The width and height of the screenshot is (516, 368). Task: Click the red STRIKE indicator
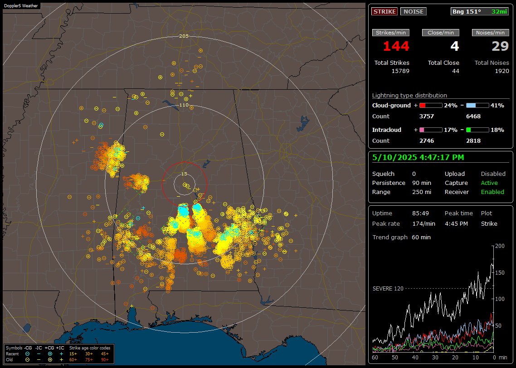point(385,11)
